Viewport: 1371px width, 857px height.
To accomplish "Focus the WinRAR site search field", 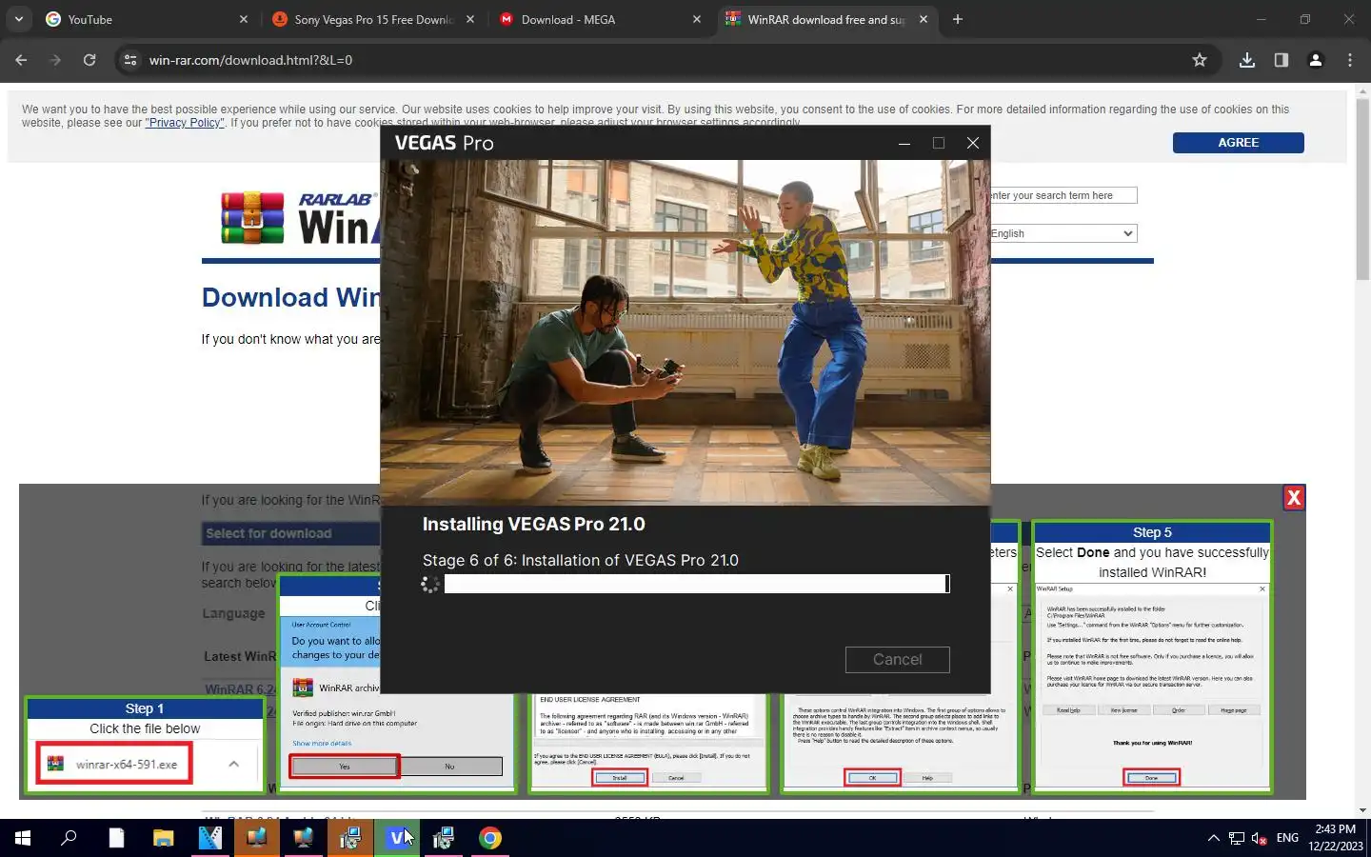I will click(x=1063, y=195).
